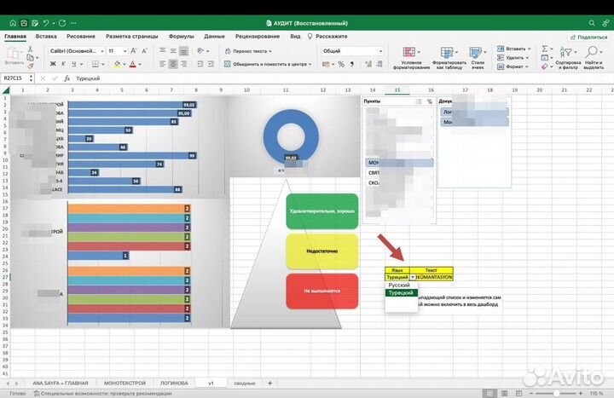Apply the yellow fill color bucket
The height and width of the screenshot is (398, 614).
[x=117, y=64]
